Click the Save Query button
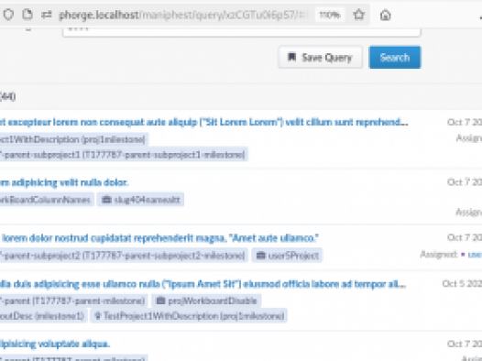482x361 pixels. 321,57
